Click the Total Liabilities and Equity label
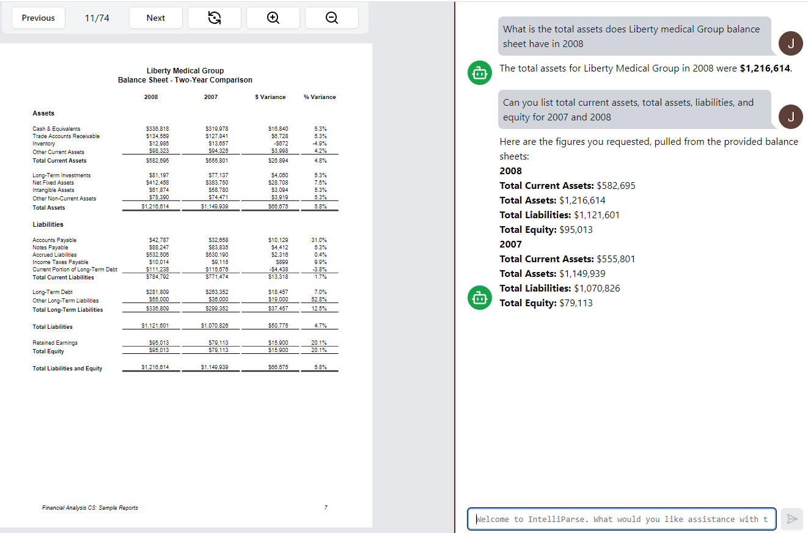 [x=67, y=369]
